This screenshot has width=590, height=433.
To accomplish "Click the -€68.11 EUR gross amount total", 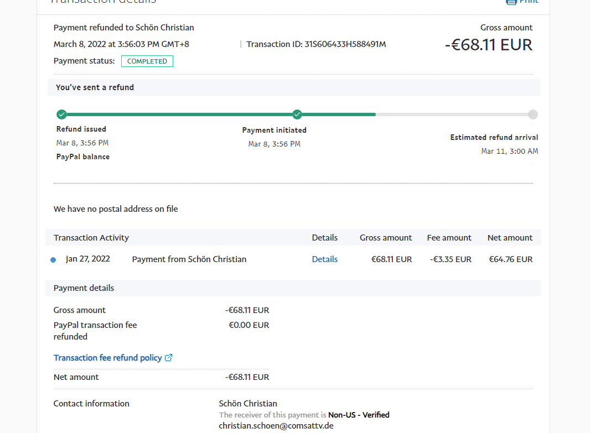I will point(488,45).
